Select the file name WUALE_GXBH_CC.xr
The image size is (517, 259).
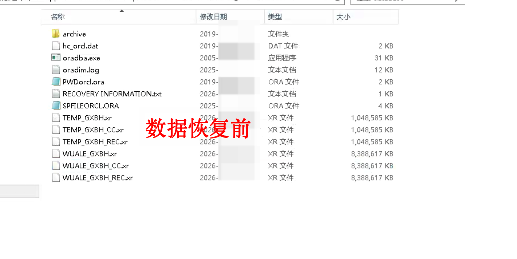(x=96, y=166)
